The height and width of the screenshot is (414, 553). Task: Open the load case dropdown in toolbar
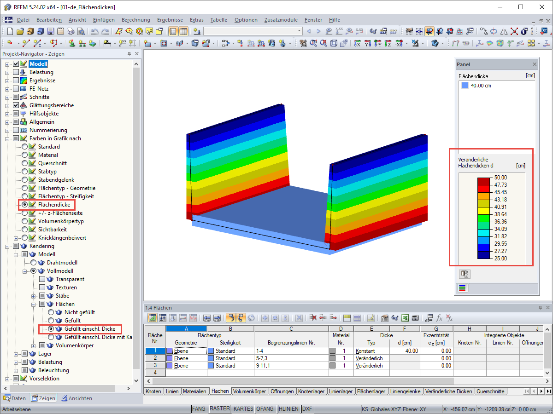pos(299,31)
